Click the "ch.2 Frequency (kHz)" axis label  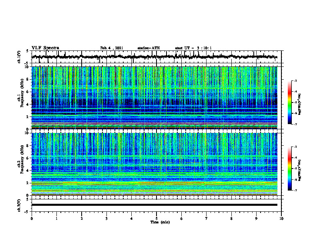21,159
